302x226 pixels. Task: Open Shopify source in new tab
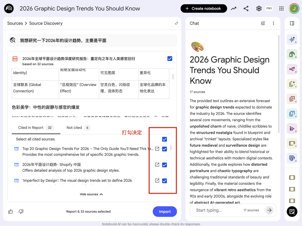pyautogui.click(x=157, y=165)
